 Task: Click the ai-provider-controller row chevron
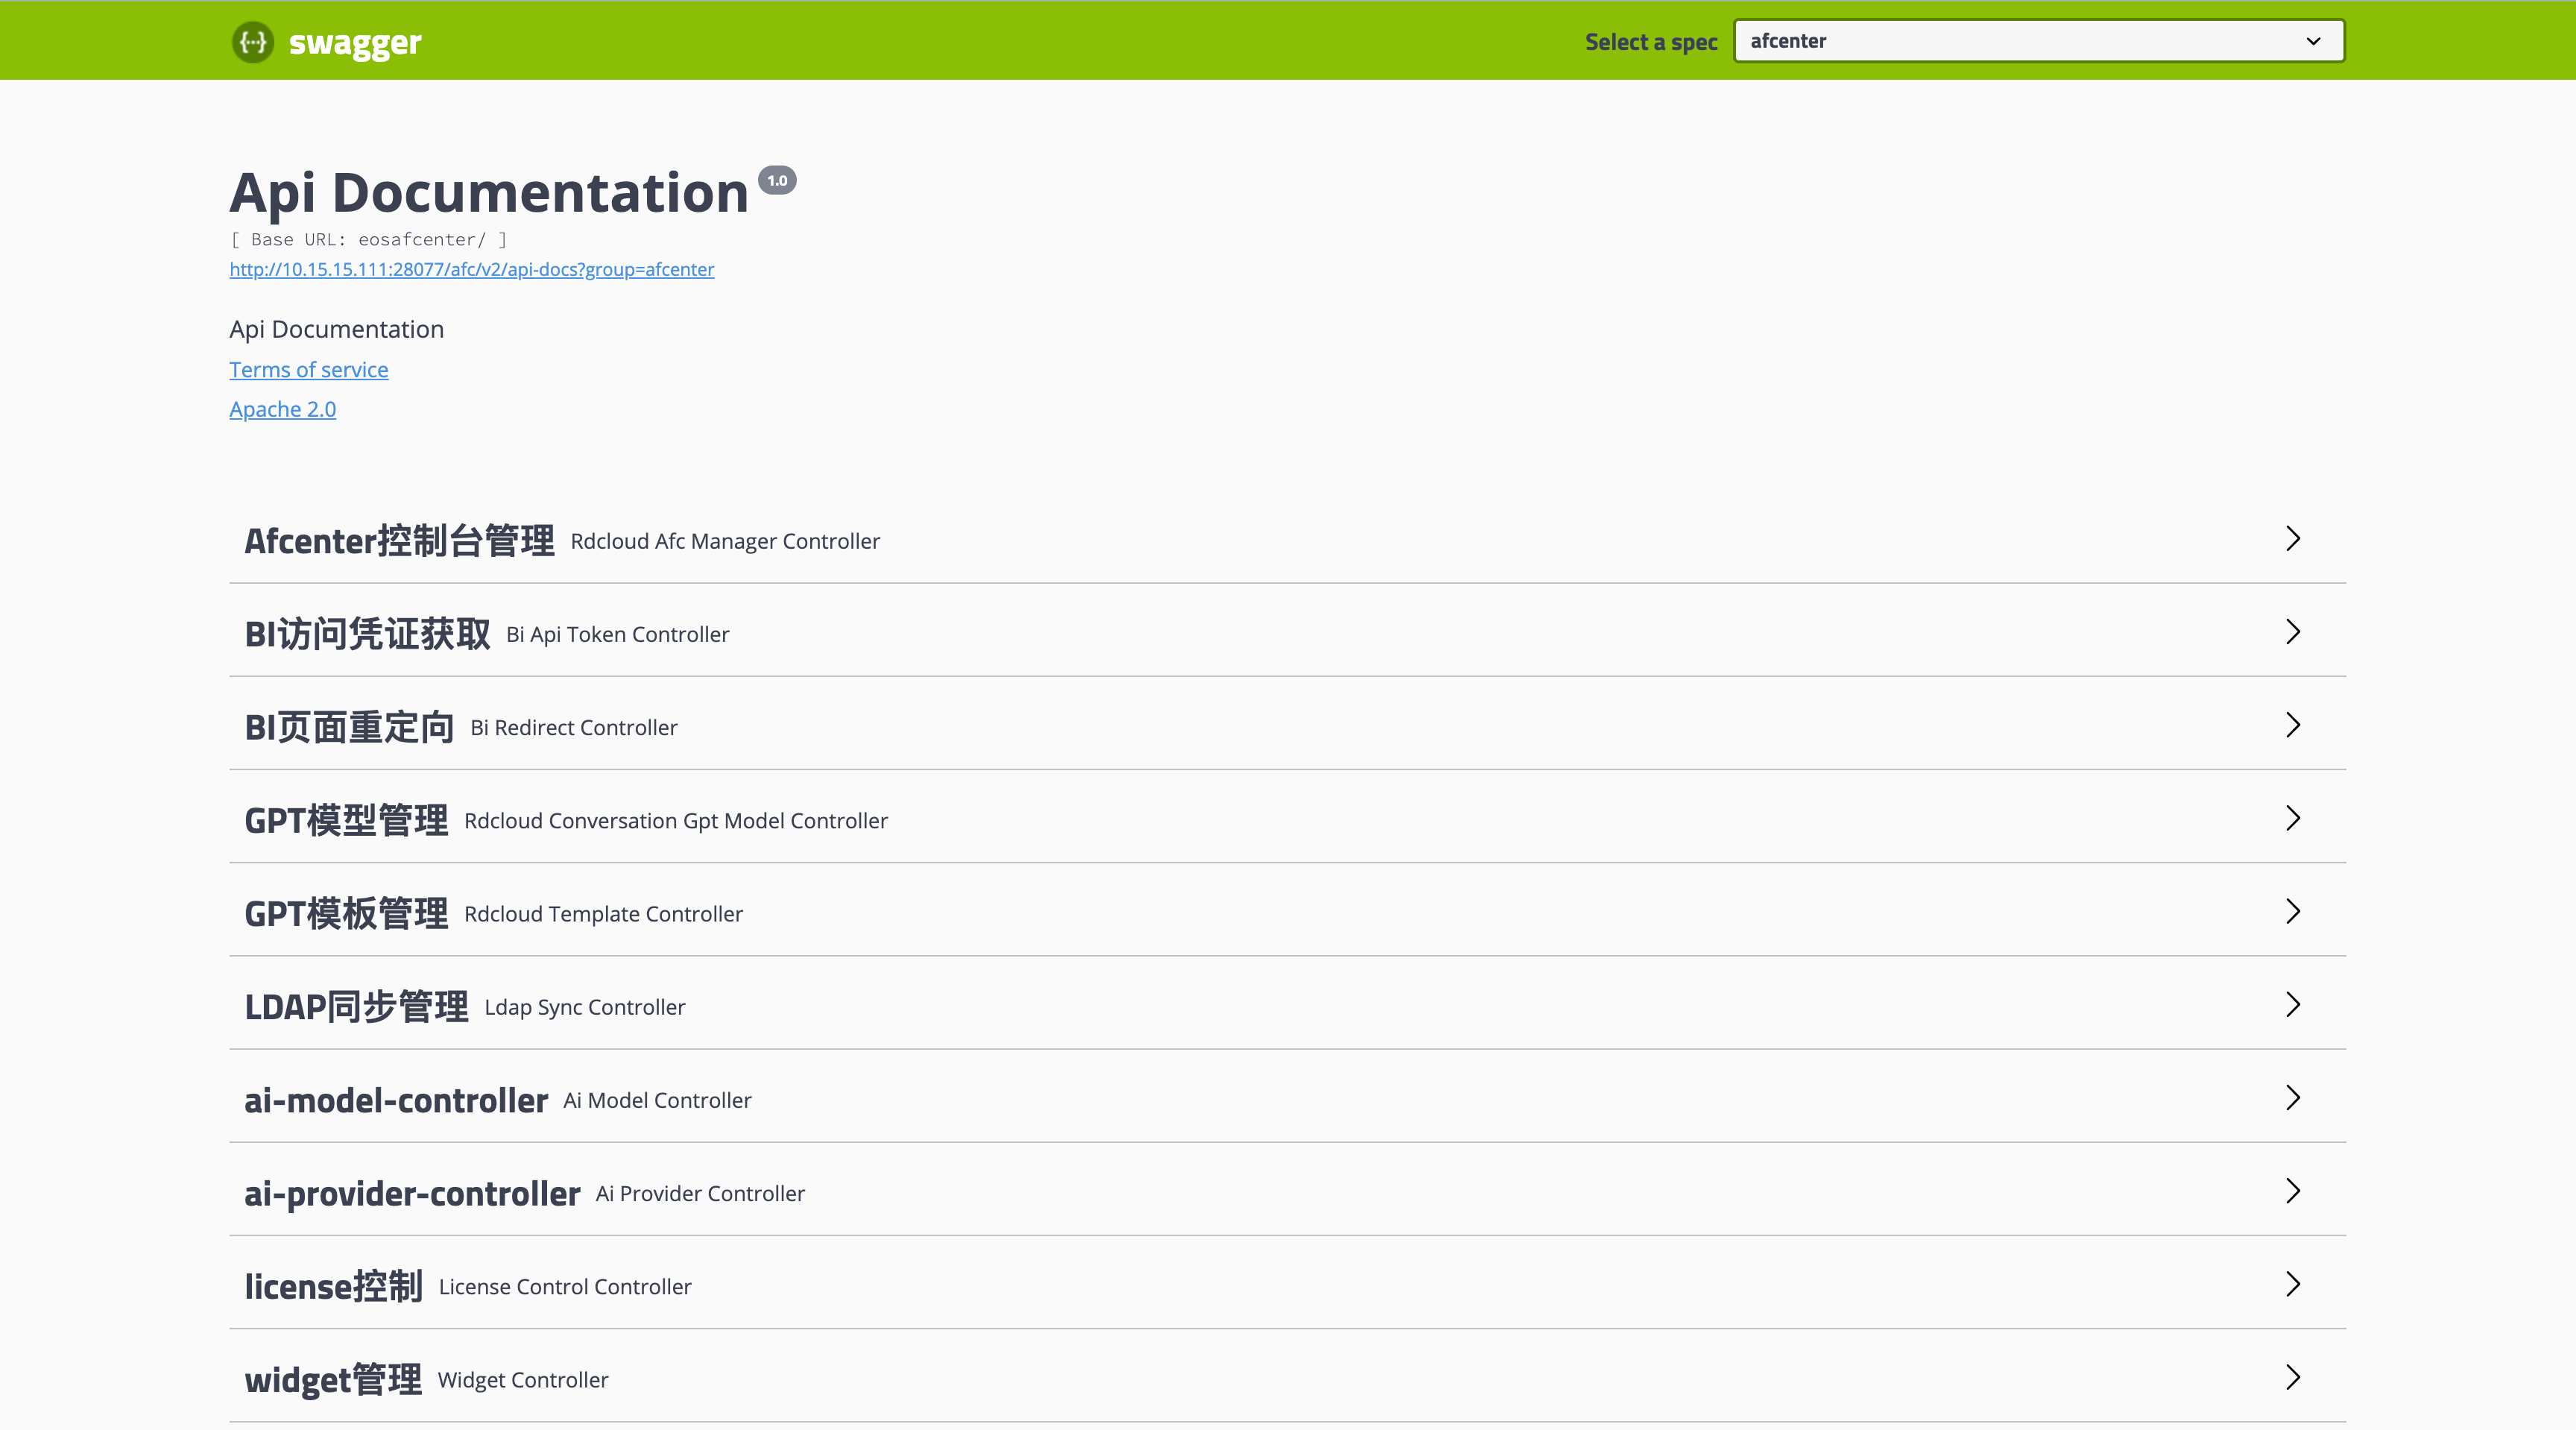pyautogui.click(x=2293, y=1191)
